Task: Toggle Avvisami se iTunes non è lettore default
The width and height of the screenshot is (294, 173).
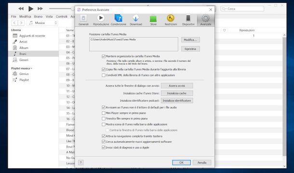Action: 104,107
